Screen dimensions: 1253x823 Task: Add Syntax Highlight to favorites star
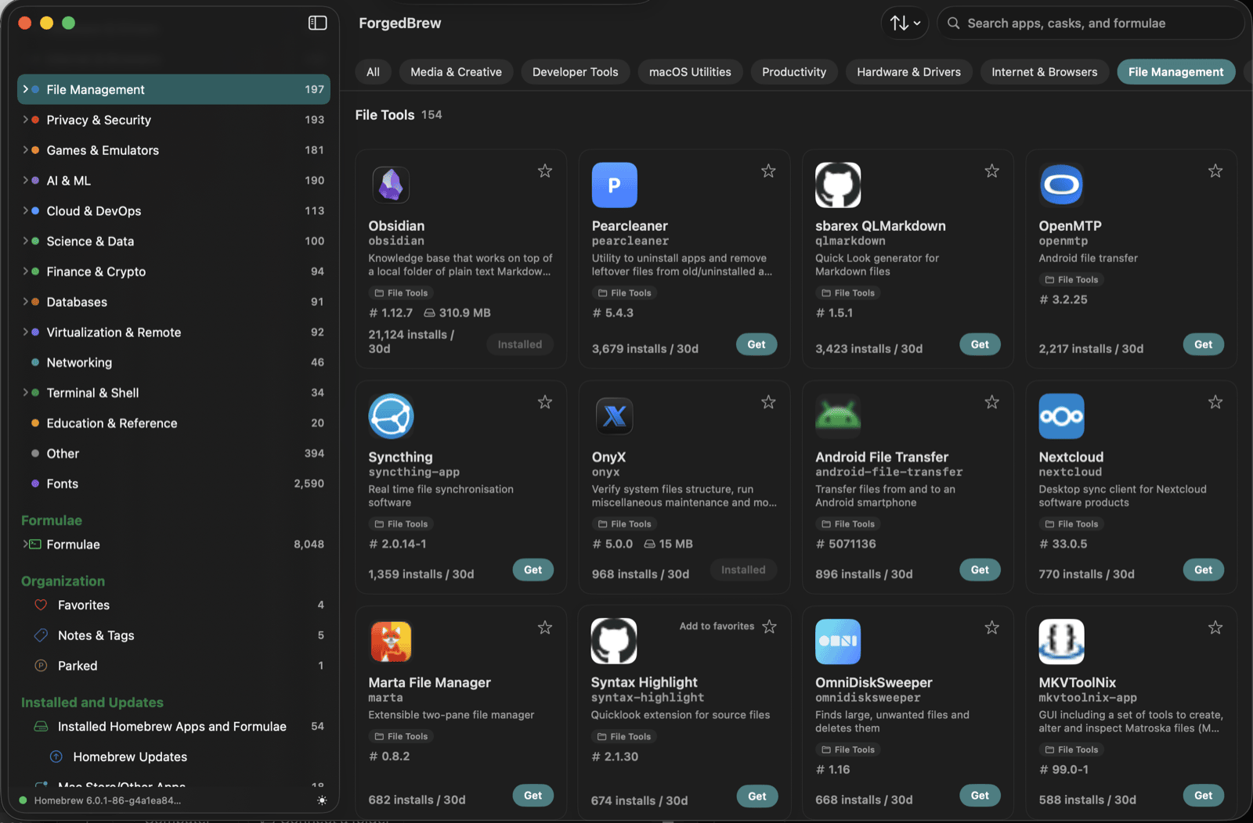(770, 627)
